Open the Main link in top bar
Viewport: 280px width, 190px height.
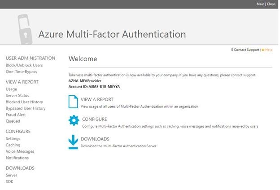coord(260,4)
